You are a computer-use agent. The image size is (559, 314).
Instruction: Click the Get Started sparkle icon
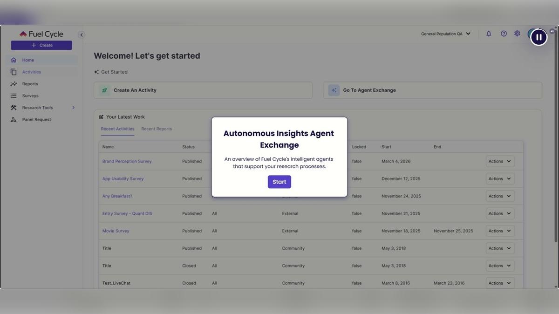pos(96,72)
